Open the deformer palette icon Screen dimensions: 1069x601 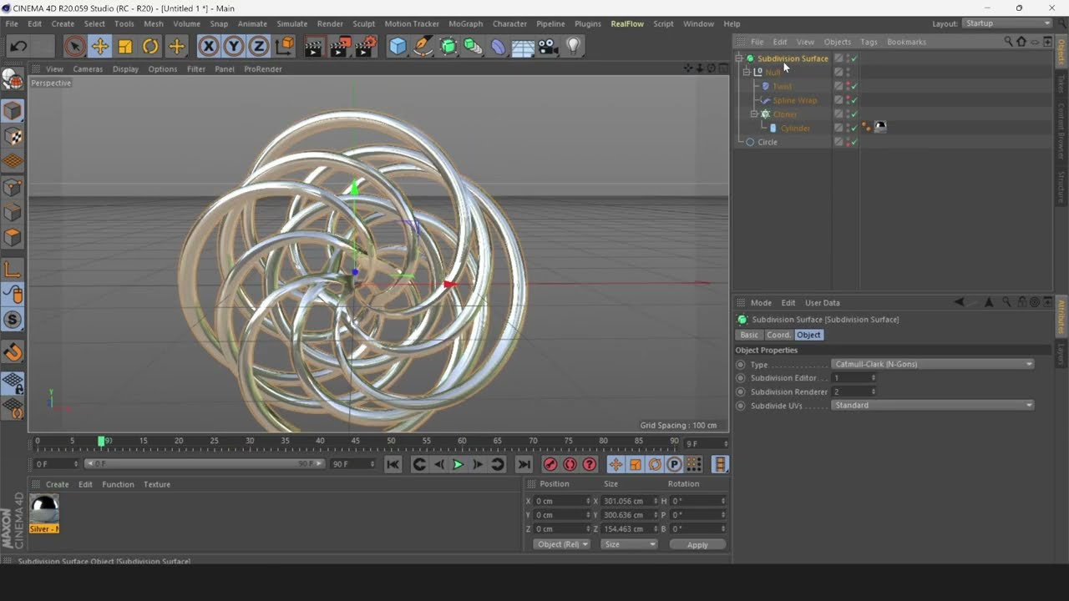coord(499,47)
